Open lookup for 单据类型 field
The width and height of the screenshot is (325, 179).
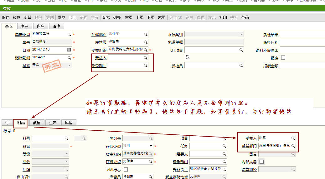pos(69,34)
